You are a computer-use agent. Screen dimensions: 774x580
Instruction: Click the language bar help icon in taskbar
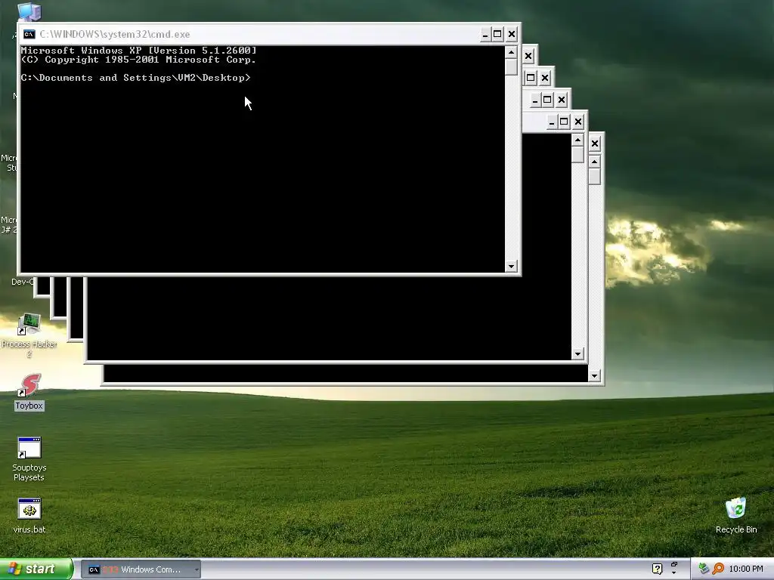657,569
